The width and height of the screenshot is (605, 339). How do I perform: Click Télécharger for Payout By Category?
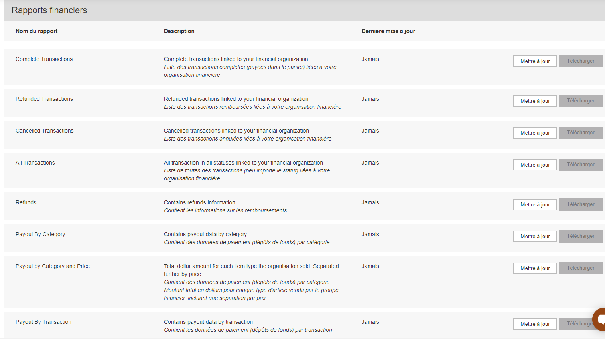click(580, 236)
